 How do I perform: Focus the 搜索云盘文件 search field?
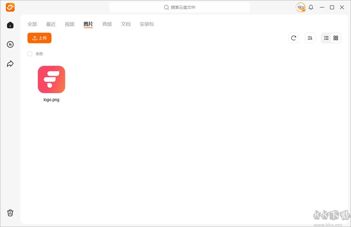pyautogui.click(x=179, y=7)
